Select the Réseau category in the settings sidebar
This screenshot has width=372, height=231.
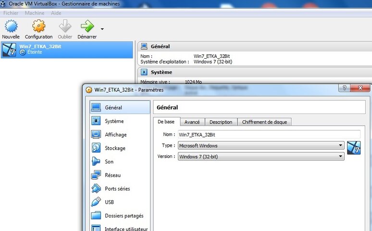[x=120, y=175]
